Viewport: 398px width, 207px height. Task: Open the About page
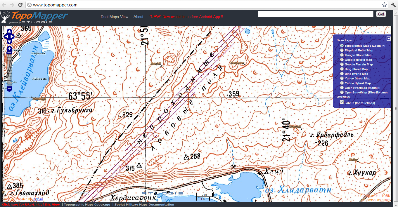click(138, 17)
